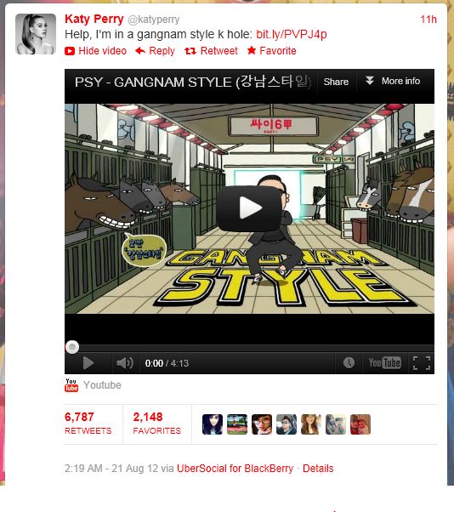
Task: View the 6,787 retweets list
Action: click(x=88, y=424)
